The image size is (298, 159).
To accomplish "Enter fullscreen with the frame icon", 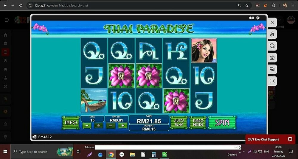I will point(272,81).
